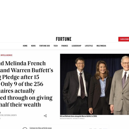The width and height of the screenshot is (129, 129).
Task: Open the Finance section
Action: (x=64, y=46)
